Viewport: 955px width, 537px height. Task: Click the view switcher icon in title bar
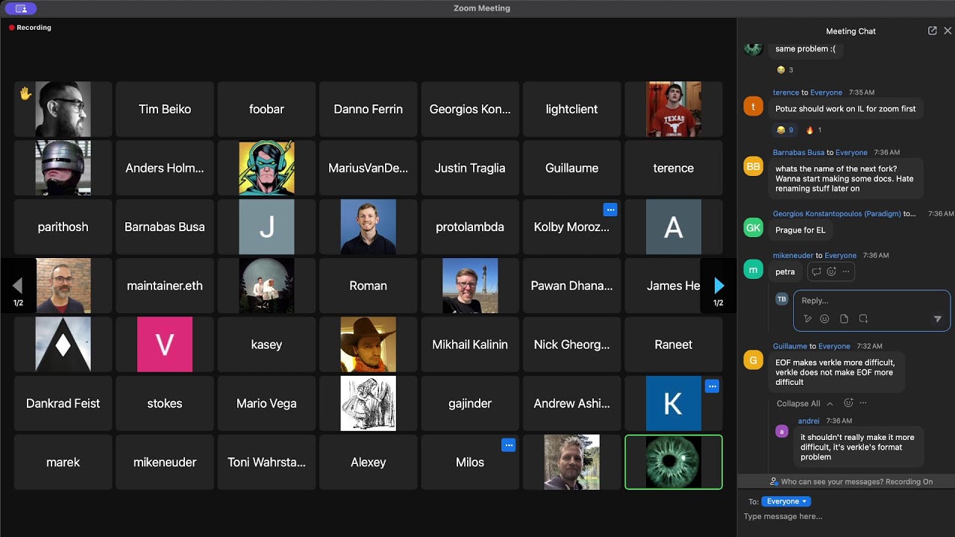(21, 8)
